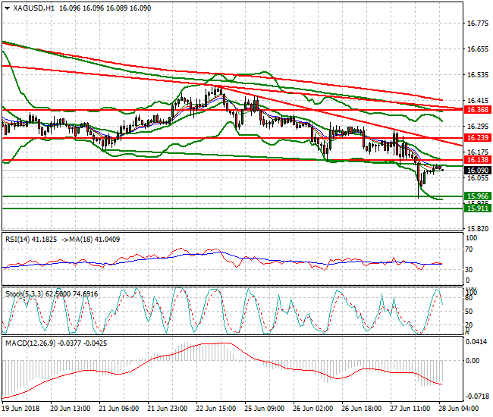The width and height of the screenshot is (493, 417).
Task: Click the 26 Jun 02:00 time label
Action: point(313,409)
